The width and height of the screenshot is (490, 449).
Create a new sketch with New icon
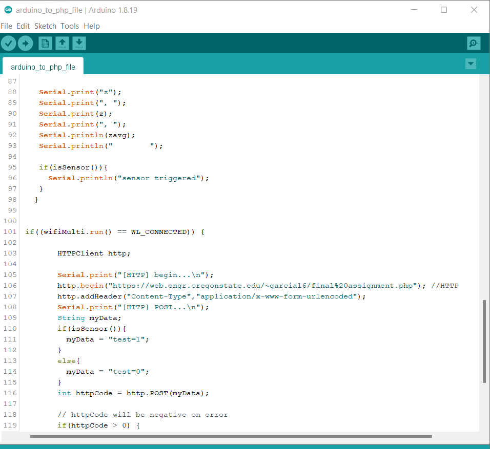tap(45, 44)
